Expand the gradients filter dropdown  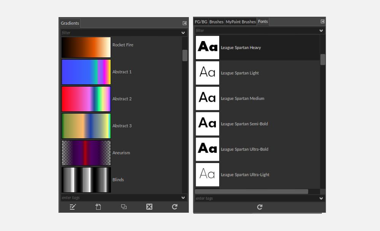click(x=183, y=33)
